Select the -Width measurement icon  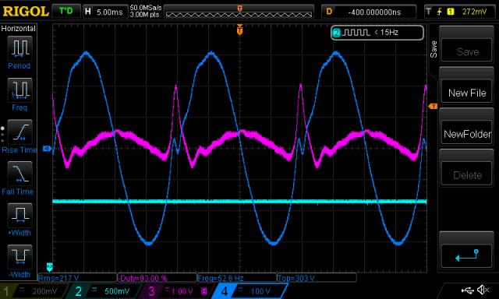pos(19,257)
